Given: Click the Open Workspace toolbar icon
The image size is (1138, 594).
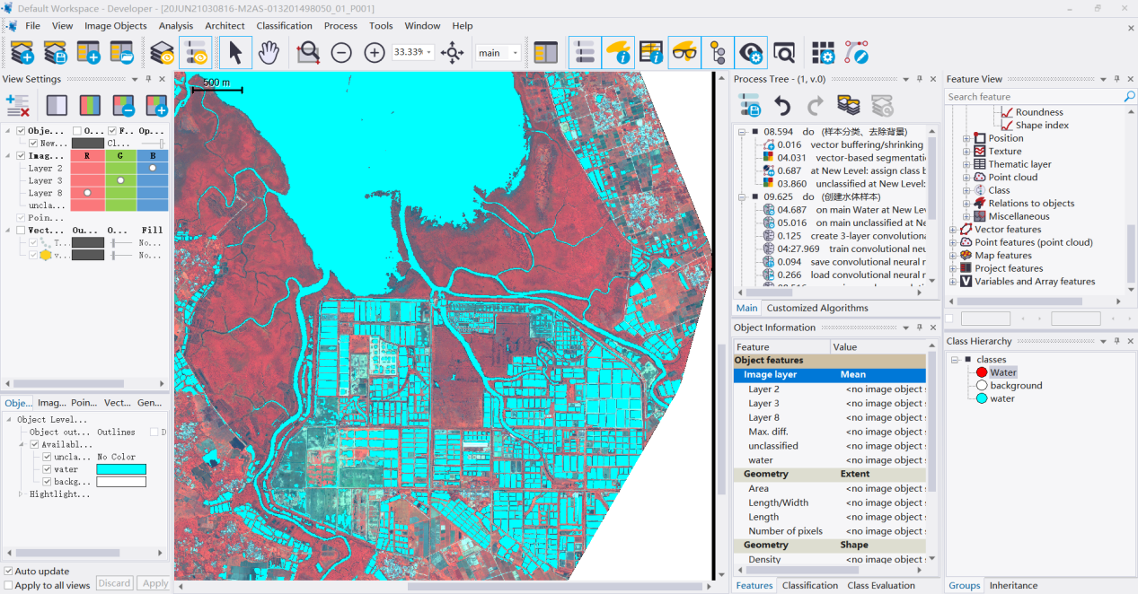Looking at the screenshot, I should (121, 54).
